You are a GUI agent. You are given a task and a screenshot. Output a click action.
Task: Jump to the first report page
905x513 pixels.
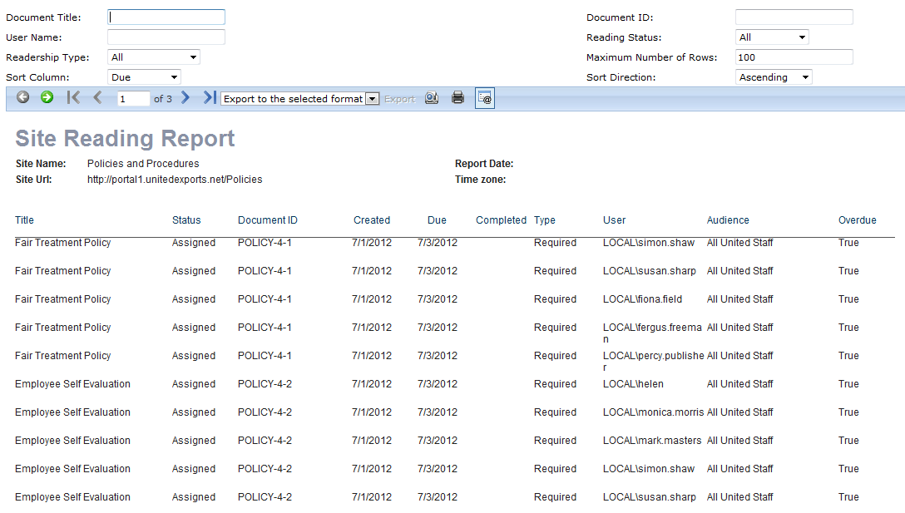[x=73, y=97]
